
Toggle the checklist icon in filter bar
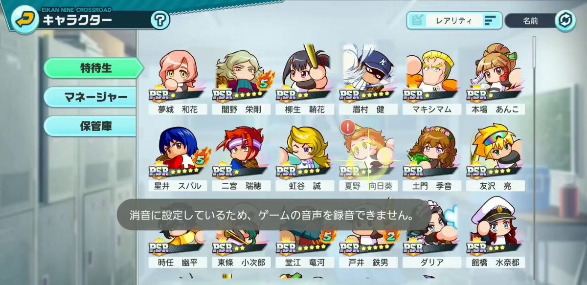(418, 20)
